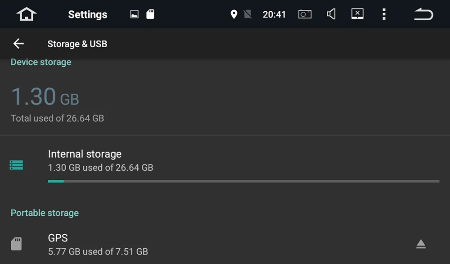Tap the no-SIM status icon
This screenshot has height=264, width=450.
coord(247,14)
